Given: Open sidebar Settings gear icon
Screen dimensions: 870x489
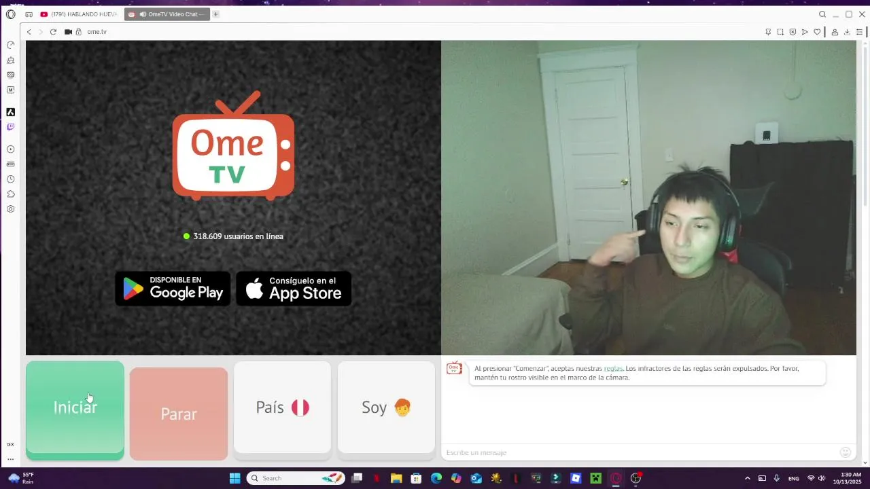Looking at the screenshot, I should click(10, 209).
